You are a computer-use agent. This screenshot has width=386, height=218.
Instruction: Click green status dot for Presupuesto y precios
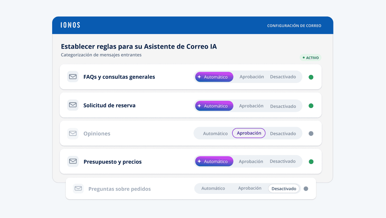[311, 162]
